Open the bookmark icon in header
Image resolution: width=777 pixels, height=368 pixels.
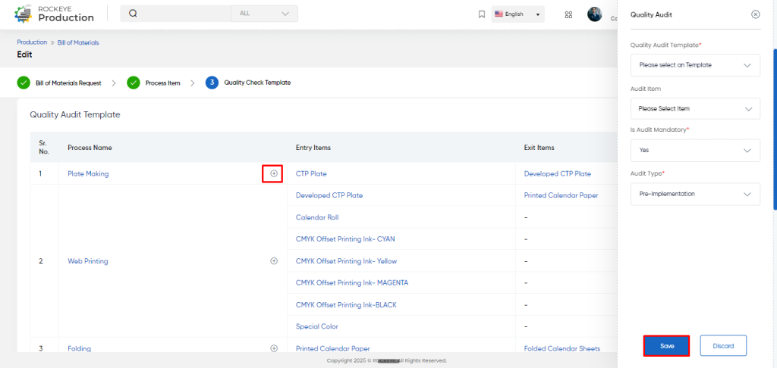[x=481, y=14]
